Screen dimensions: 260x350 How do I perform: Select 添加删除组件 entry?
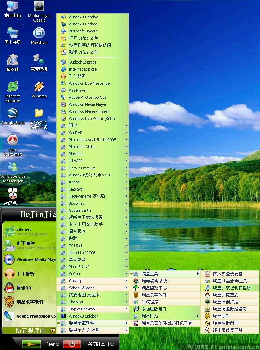pyautogui.click(x=165, y=309)
